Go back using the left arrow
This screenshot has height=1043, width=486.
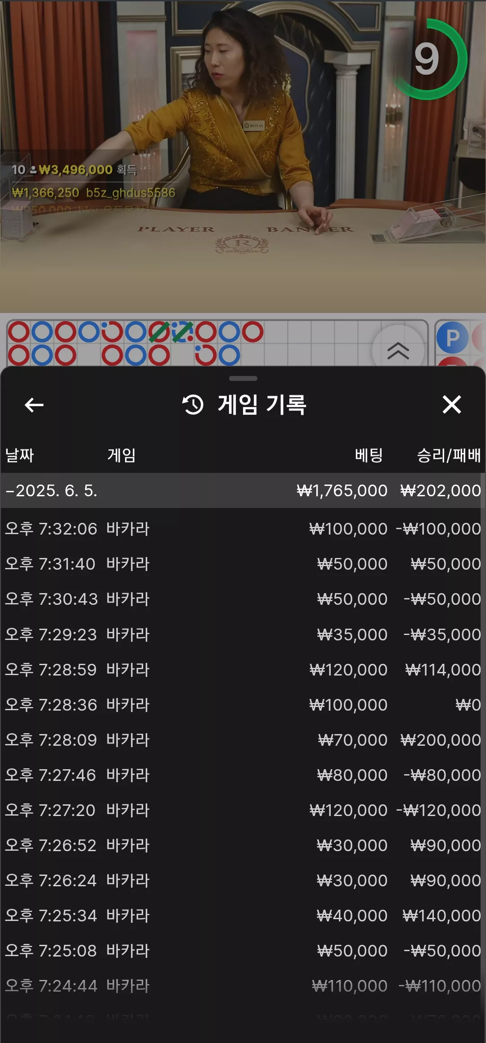[34, 405]
